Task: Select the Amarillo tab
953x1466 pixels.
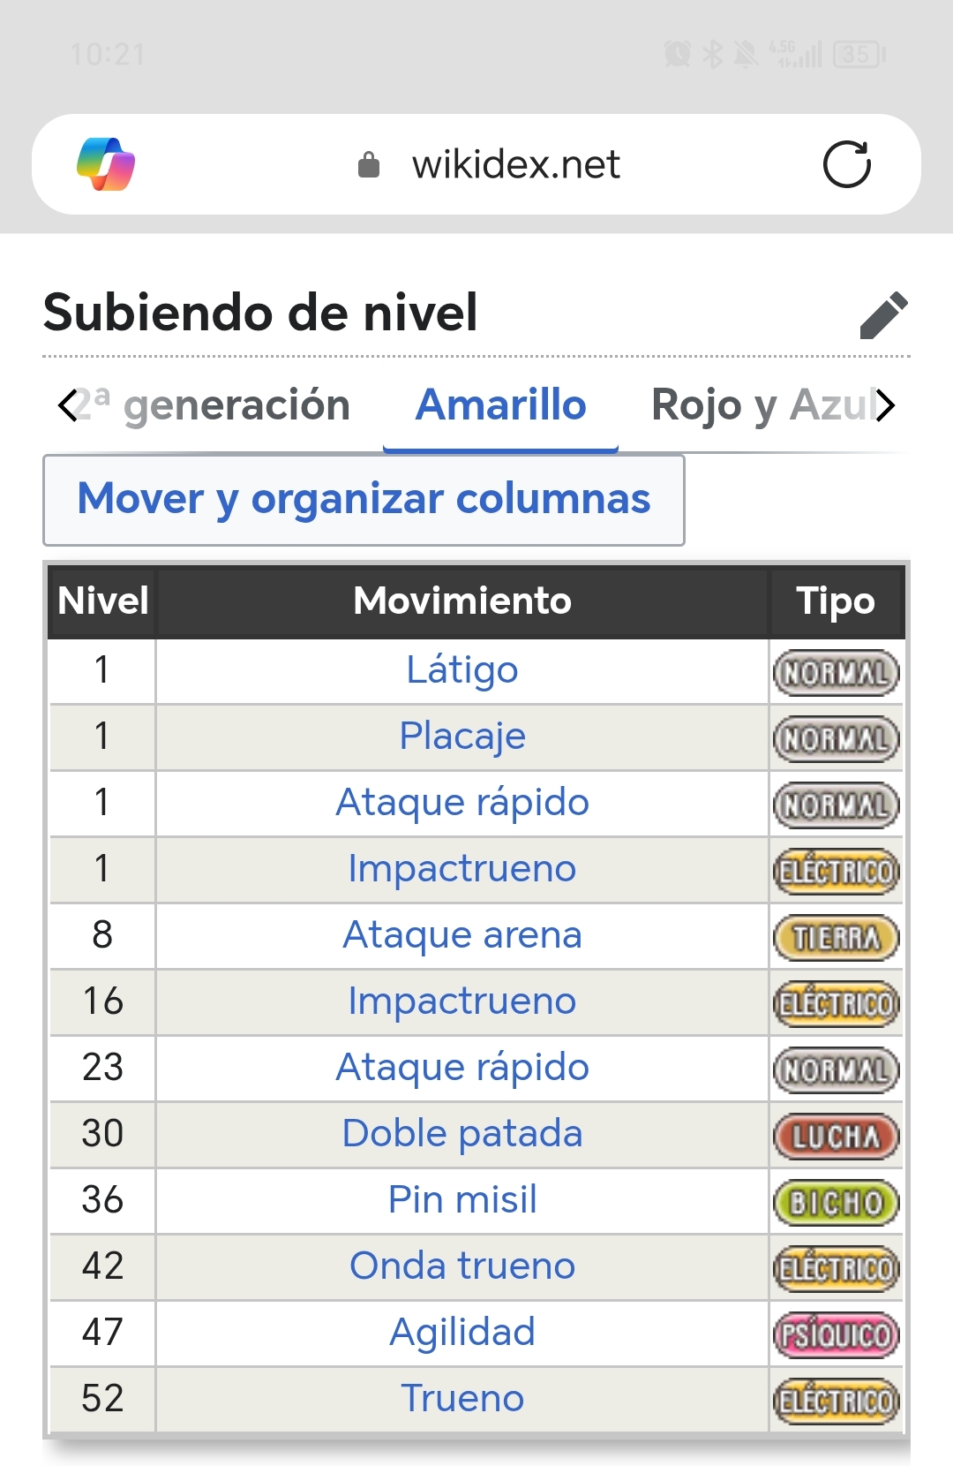Action: pos(500,406)
